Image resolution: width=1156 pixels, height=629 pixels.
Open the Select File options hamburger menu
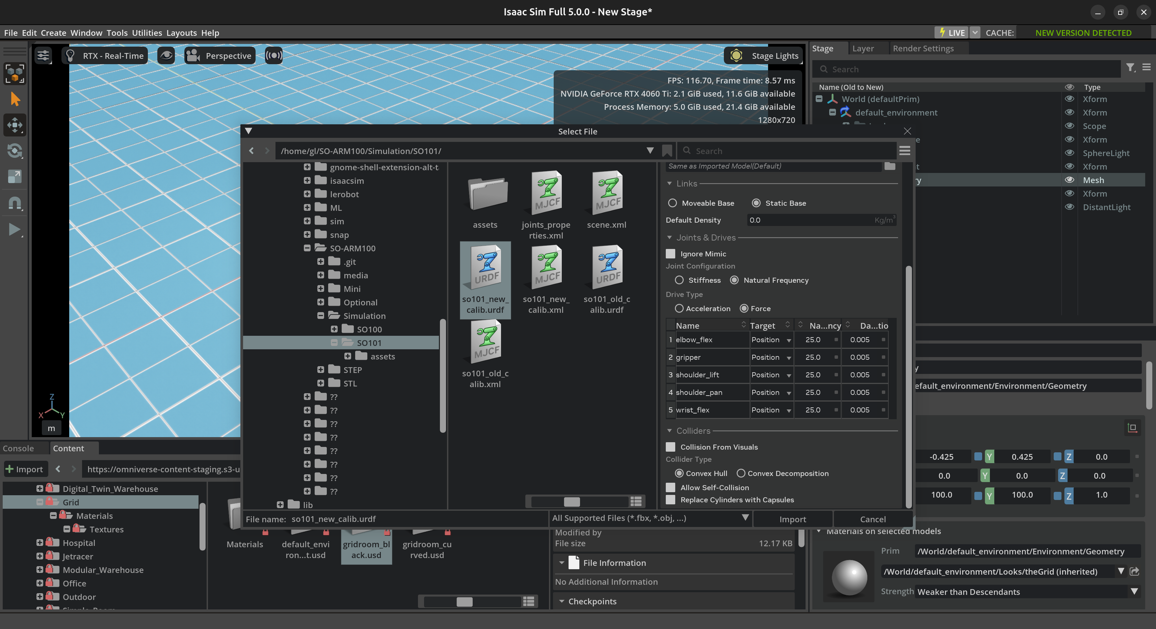click(x=905, y=151)
